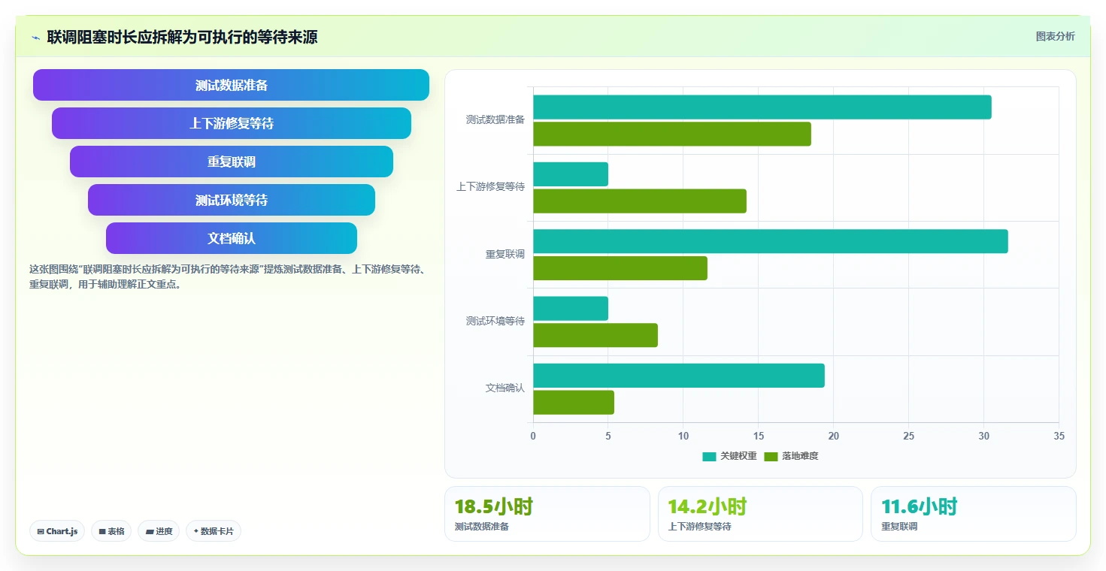Click the 测试环境等待 y-axis label
The width and height of the screenshot is (1106, 571).
(495, 321)
